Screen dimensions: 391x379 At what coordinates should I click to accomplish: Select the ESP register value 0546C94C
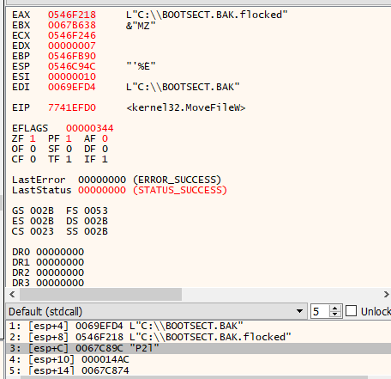coord(72,66)
